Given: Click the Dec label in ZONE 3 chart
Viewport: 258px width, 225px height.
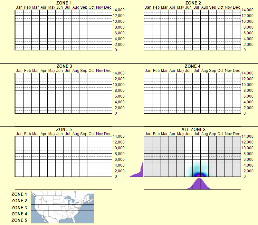Looking at the screenshot, I should [107, 70].
